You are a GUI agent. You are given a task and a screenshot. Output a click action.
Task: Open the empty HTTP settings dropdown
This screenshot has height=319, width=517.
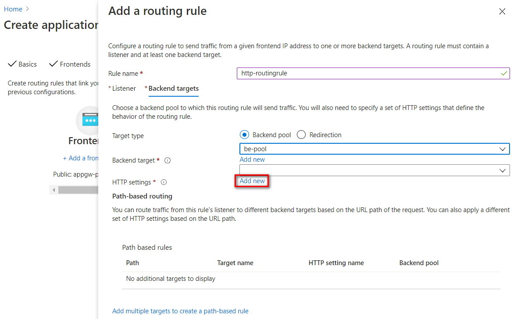[503, 170]
